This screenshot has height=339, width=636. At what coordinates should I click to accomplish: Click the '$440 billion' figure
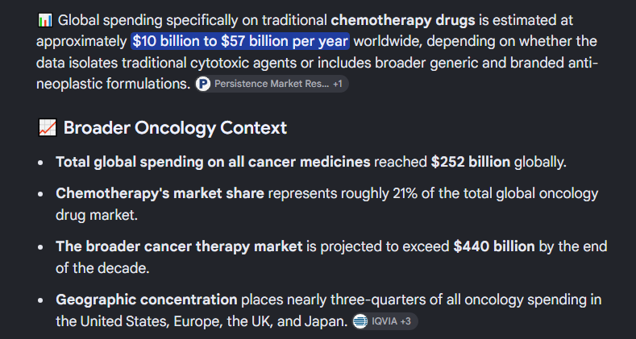[x=494, y=246]
